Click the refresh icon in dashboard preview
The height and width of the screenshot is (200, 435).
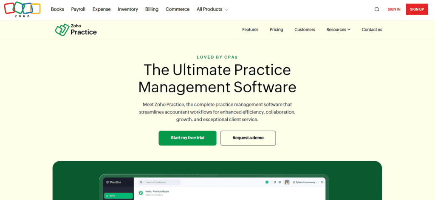pos(275,182)
